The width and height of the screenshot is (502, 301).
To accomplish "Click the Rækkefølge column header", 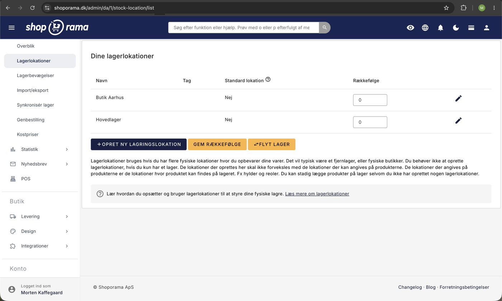I will (x=366, y=81).
